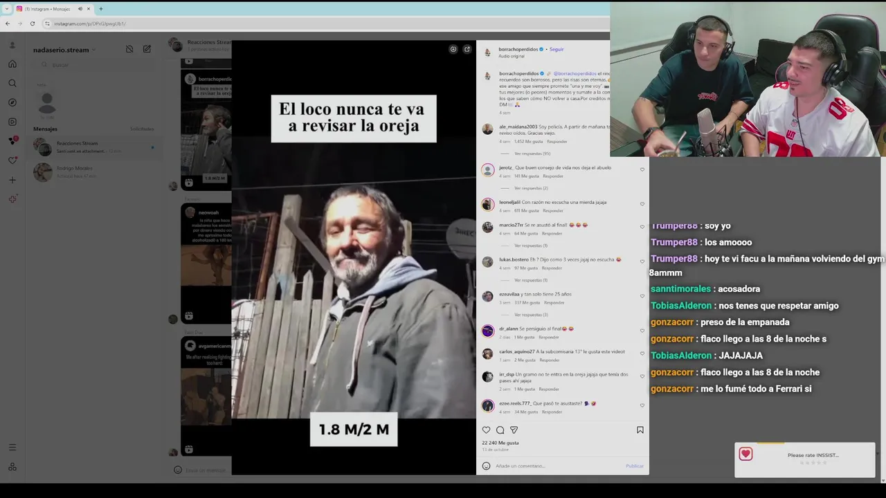Viewport: 886px width, 498px height.
Task: Click the new message compose icon
Action: (x=147, y=49)
